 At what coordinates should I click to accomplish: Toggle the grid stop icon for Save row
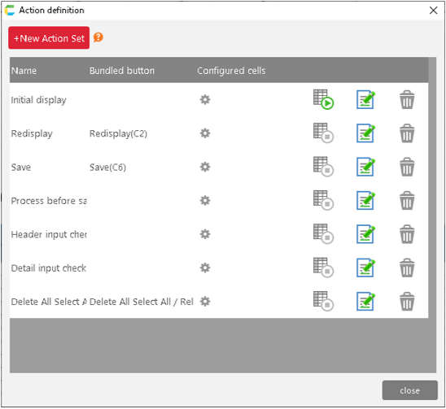(323, 167)
